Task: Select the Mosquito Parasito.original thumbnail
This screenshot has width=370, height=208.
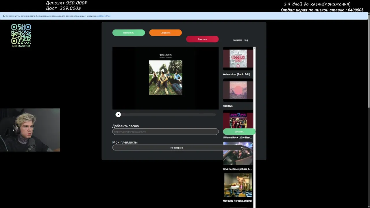Action: coord(238,185)
